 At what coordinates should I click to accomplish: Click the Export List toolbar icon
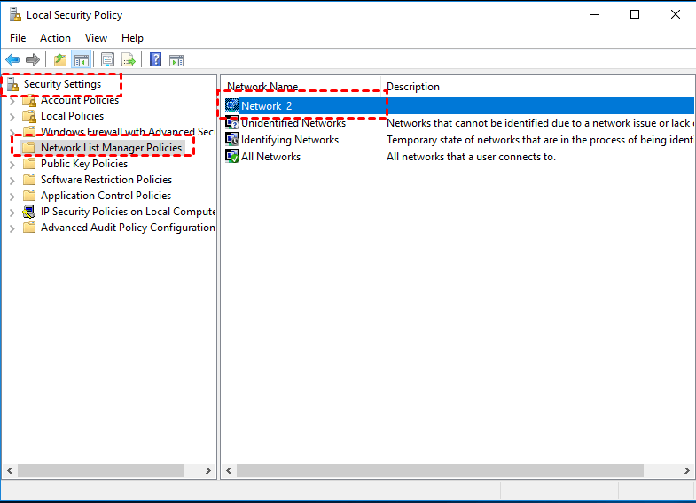click(129, 60)
